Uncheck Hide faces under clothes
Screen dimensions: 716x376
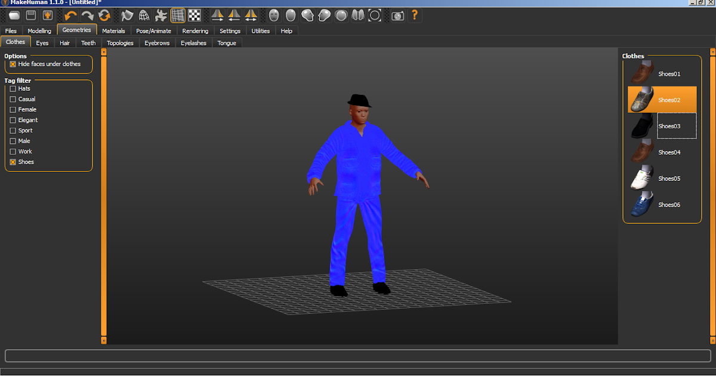[13, 64]
